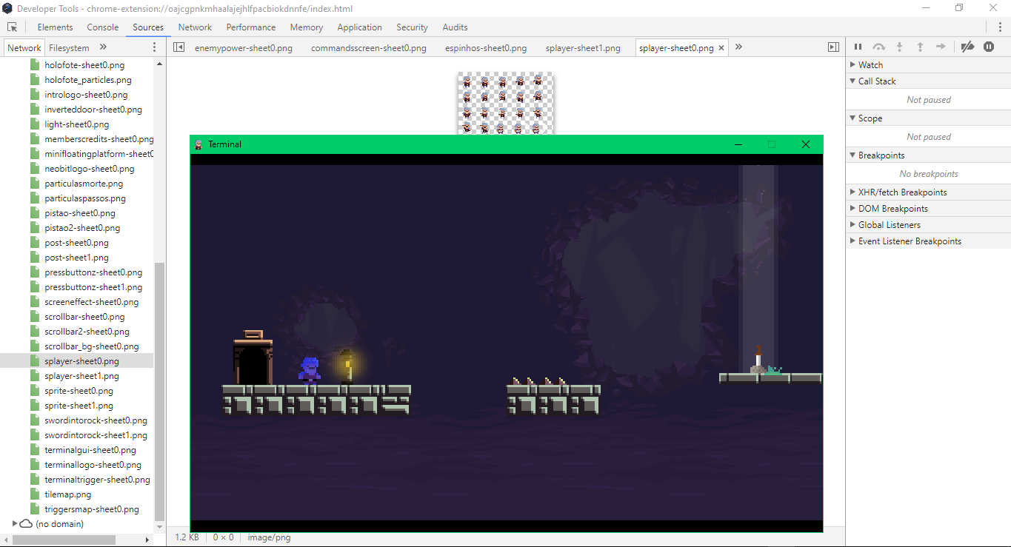
Task: Close the splayer-sheet0.png editor tab
Action: coord(721,48)
